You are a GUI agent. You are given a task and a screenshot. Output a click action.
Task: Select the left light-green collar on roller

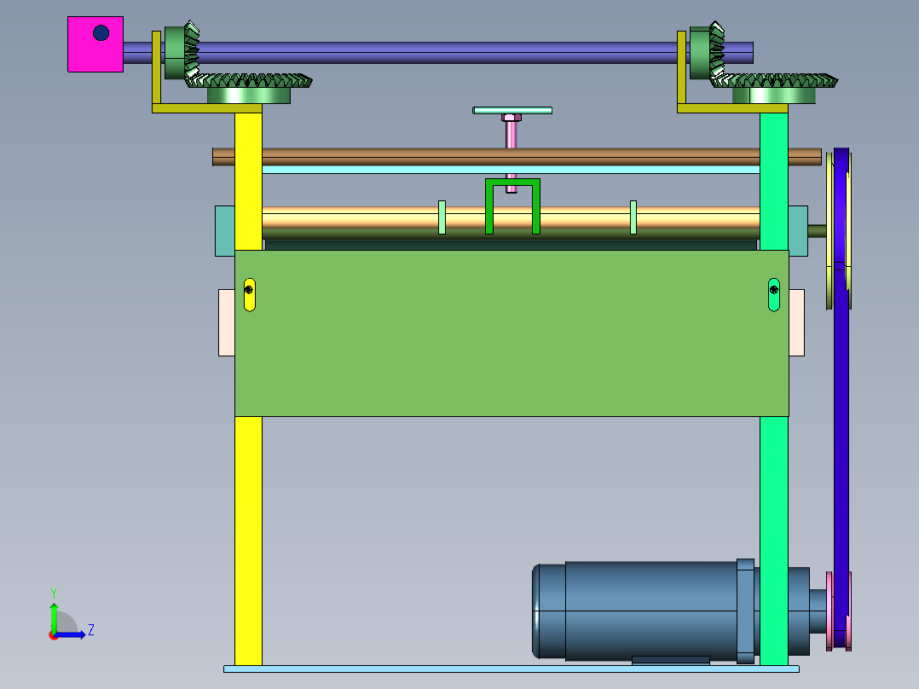click(x=442, y=217)
